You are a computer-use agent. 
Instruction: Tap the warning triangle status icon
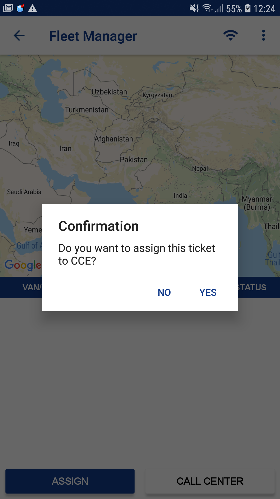point(32,8)
